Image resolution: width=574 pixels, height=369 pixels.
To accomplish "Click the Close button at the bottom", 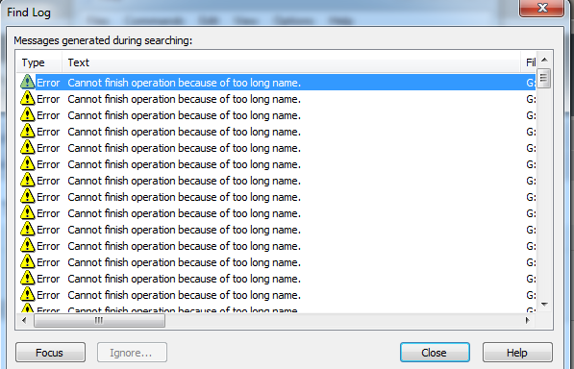I will tap(435, 353).
